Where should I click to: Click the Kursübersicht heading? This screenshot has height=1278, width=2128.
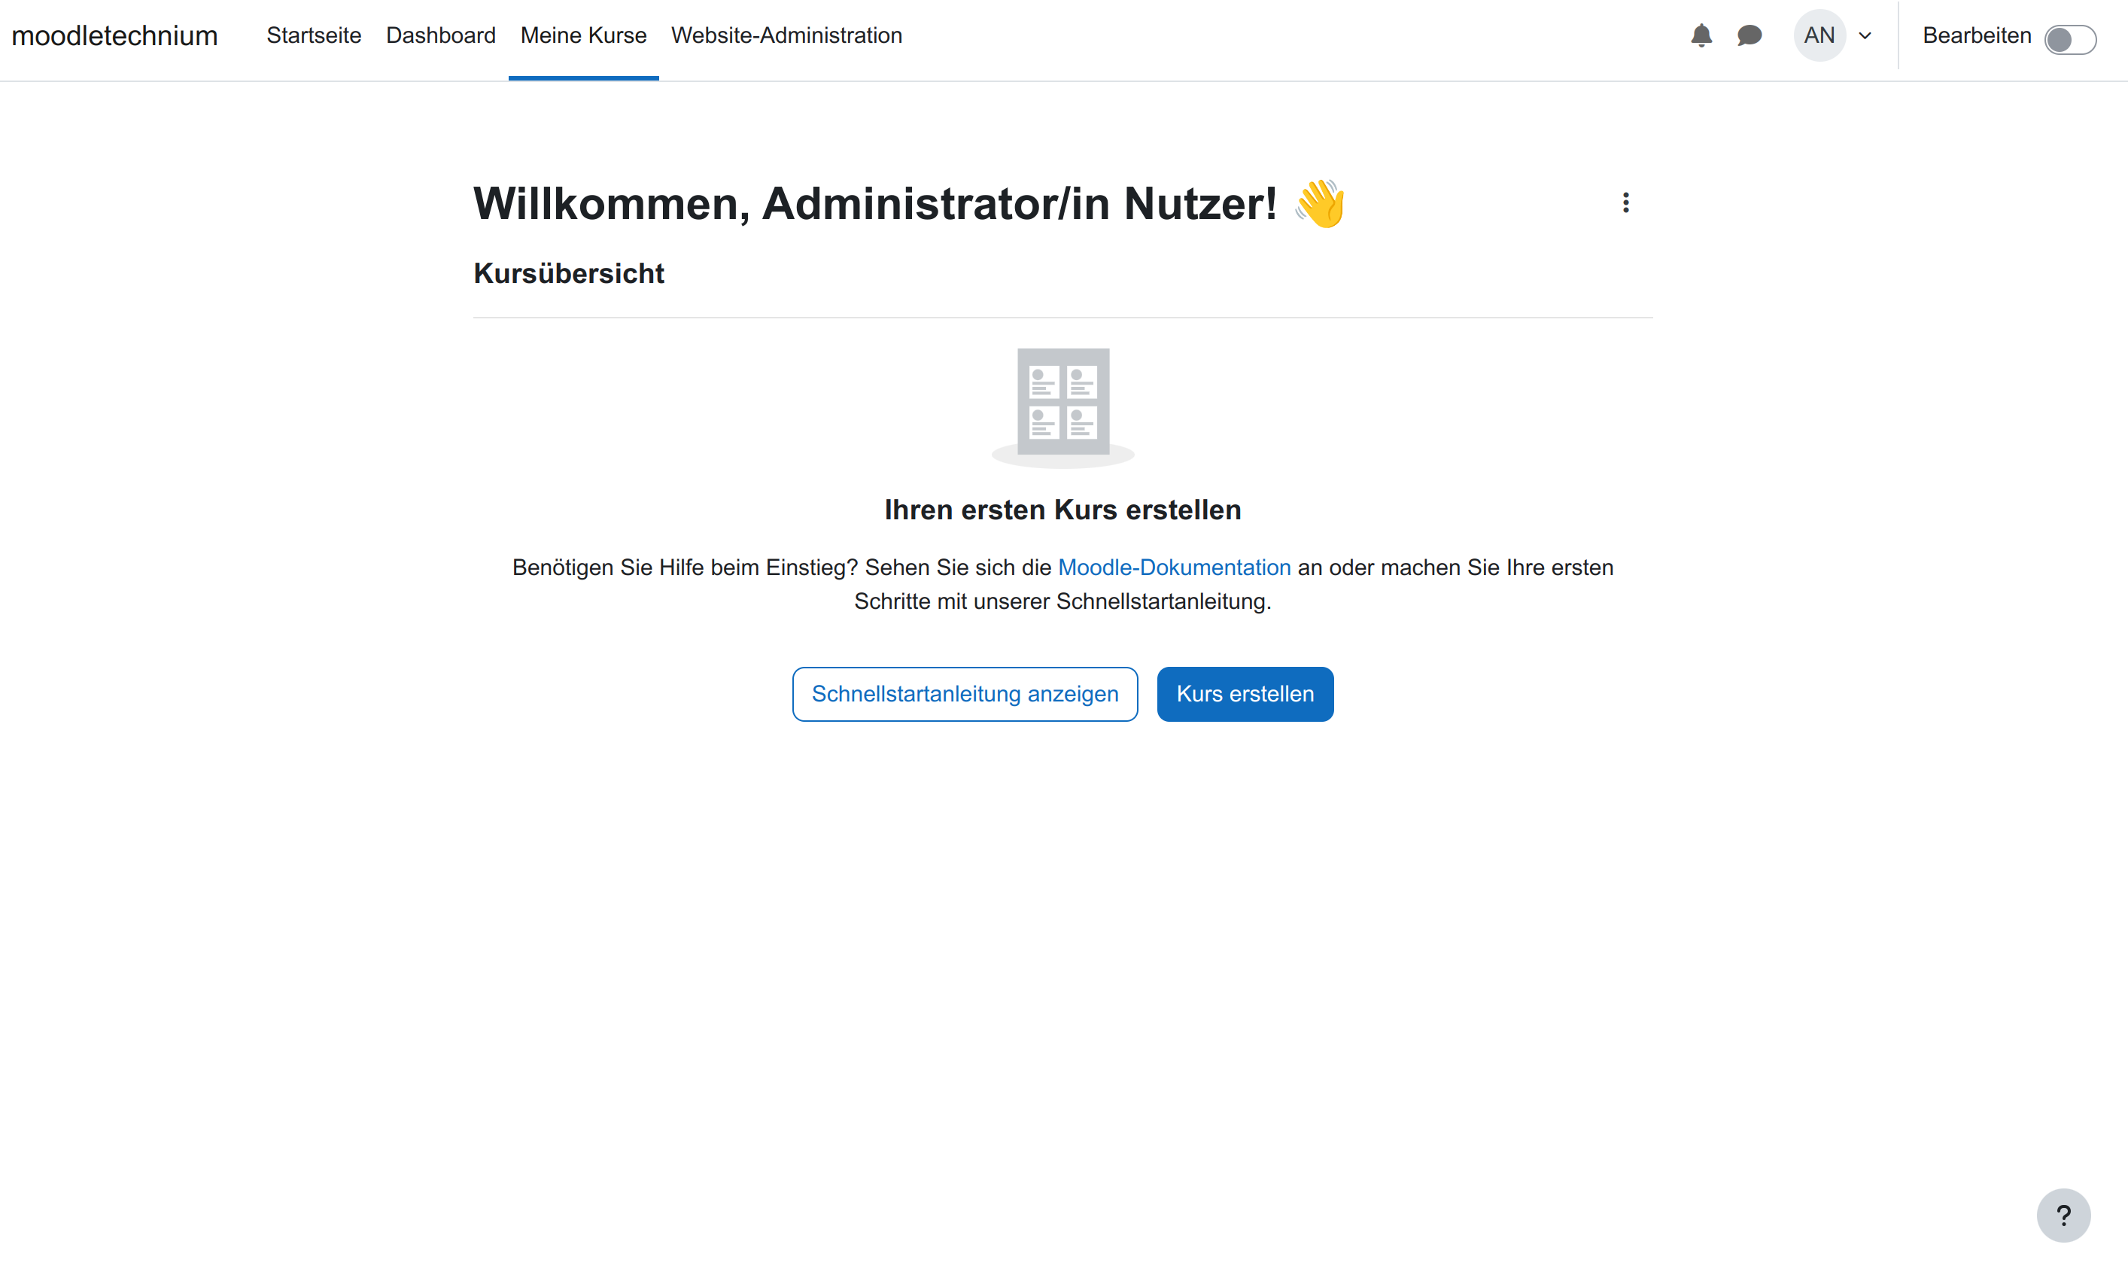point(568,274)
